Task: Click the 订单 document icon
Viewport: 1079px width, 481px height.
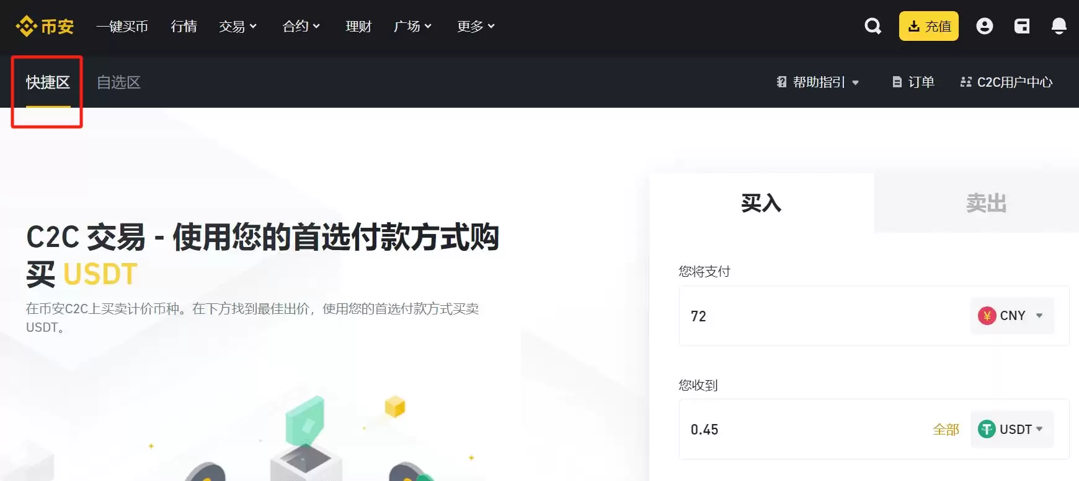Action: tap(897, 82)
